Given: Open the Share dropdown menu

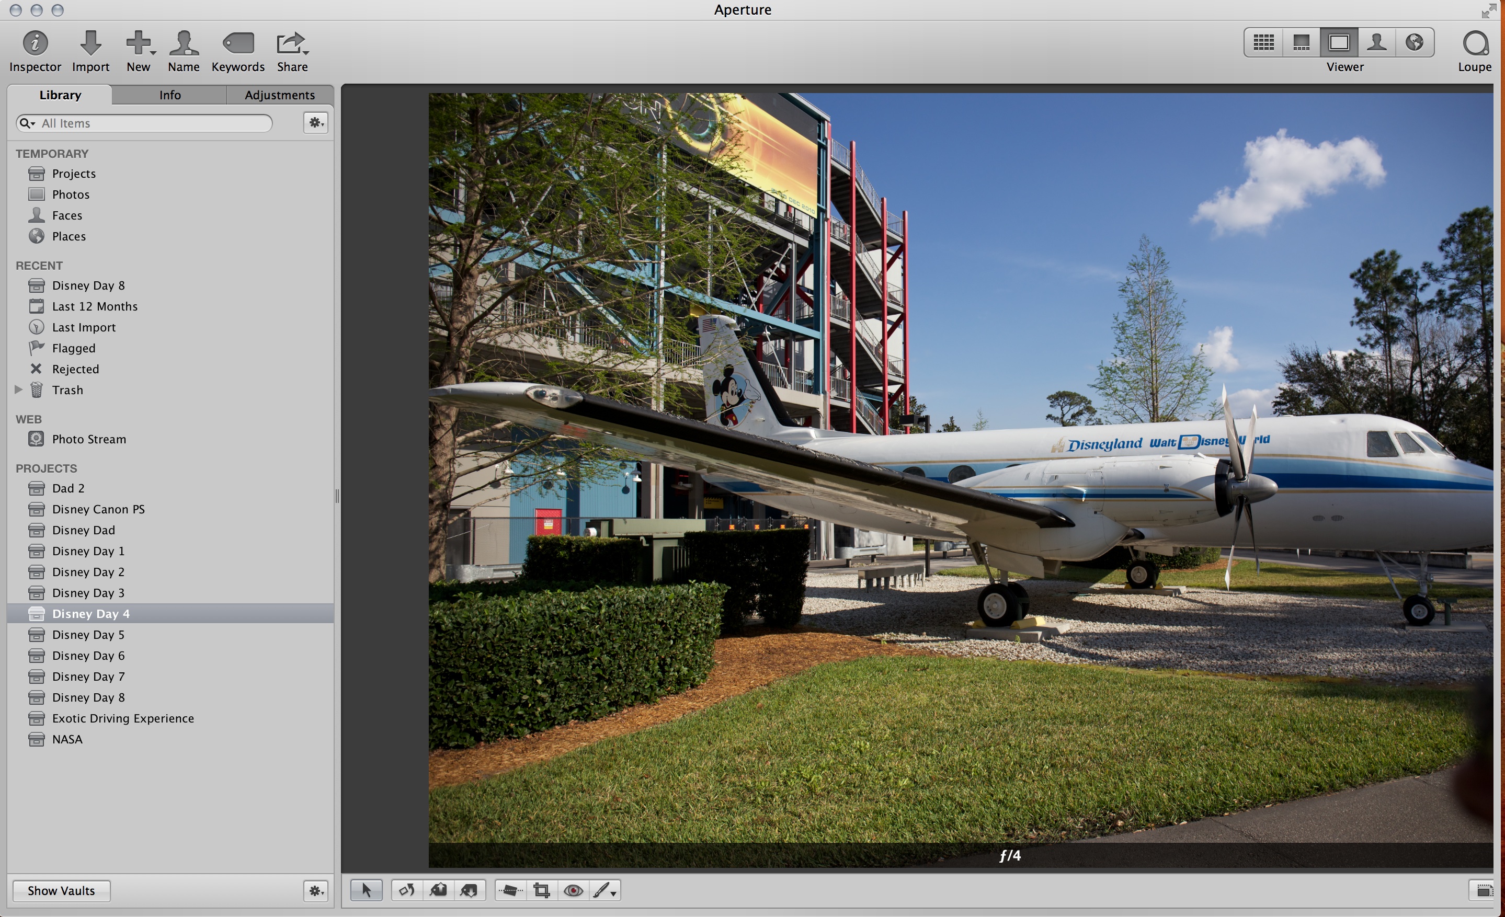Looking at the screenshot, I should click(292, 44).
